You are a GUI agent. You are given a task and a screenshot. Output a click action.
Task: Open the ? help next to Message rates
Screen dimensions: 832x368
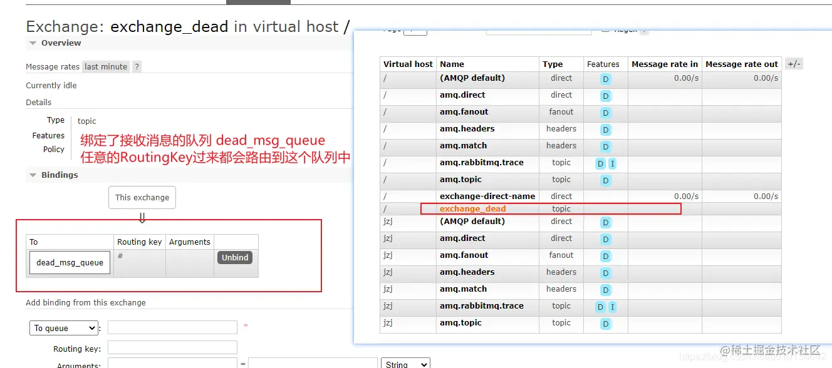pos(137,67)
